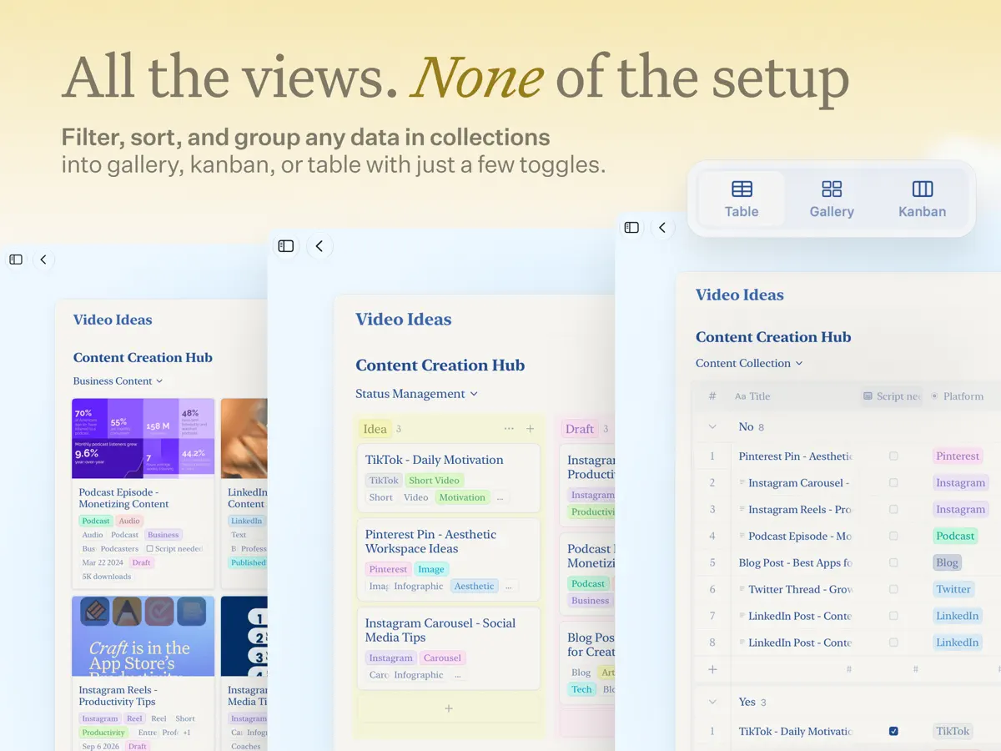Image resolution: width=1001 pixels, height=751 pixels.
Task: Open Video Ideas title in the gallery window
Action: pyautogui.click(x=113, y=320)
